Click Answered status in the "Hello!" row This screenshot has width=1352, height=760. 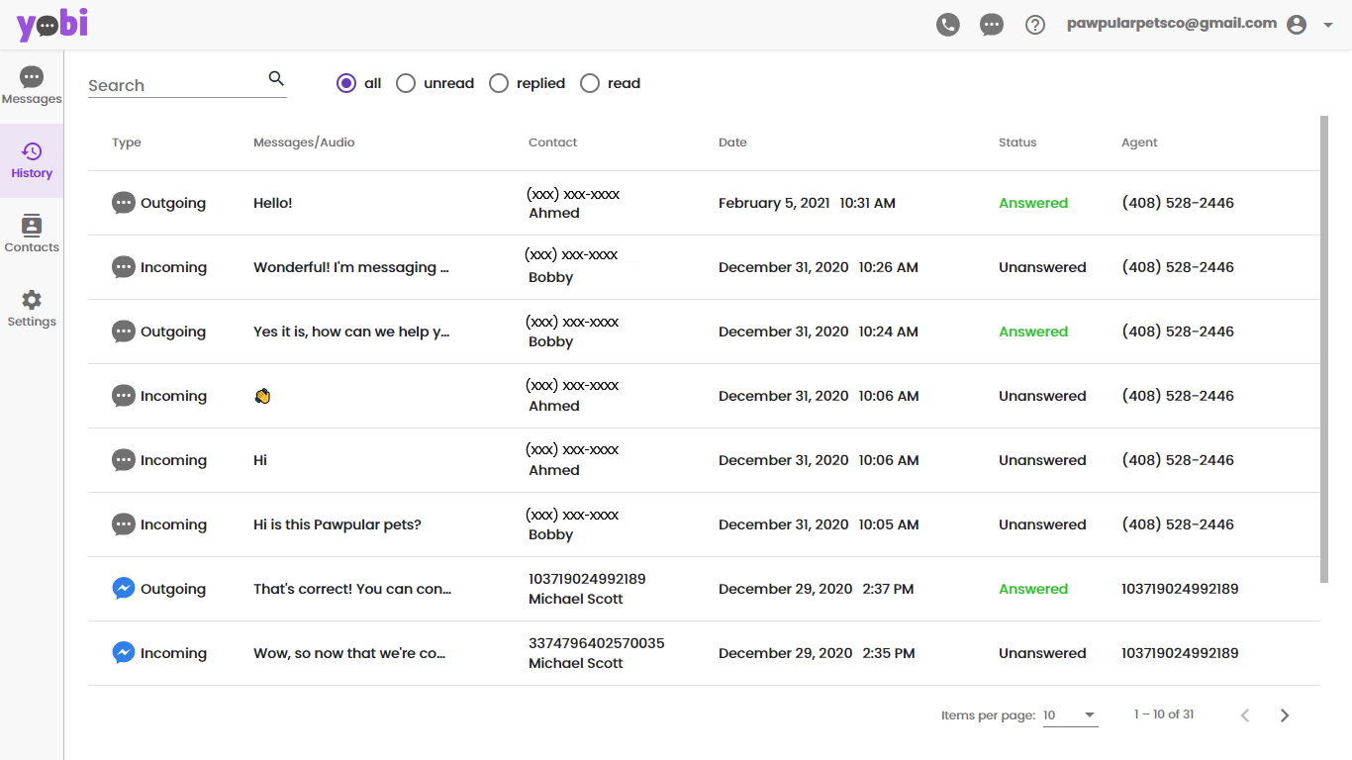[x=1033, y=203]
